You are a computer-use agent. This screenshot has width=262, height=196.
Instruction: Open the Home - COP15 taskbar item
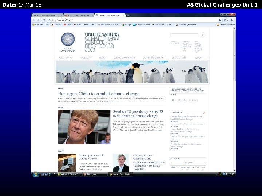pyautogui.click(x=120, y=174)
